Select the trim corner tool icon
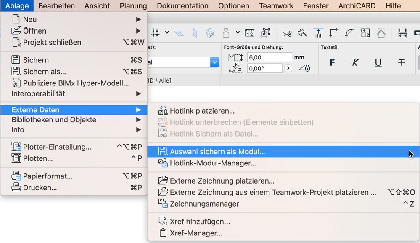This screenshot has height=243, width=420. [333, 33]
